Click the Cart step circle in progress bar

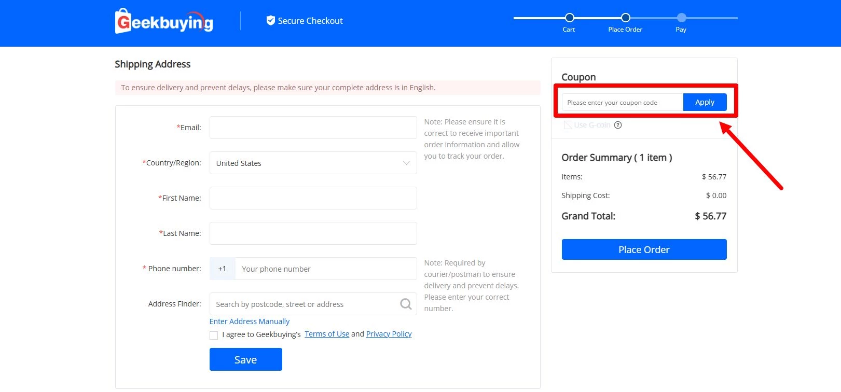point(569,18)
